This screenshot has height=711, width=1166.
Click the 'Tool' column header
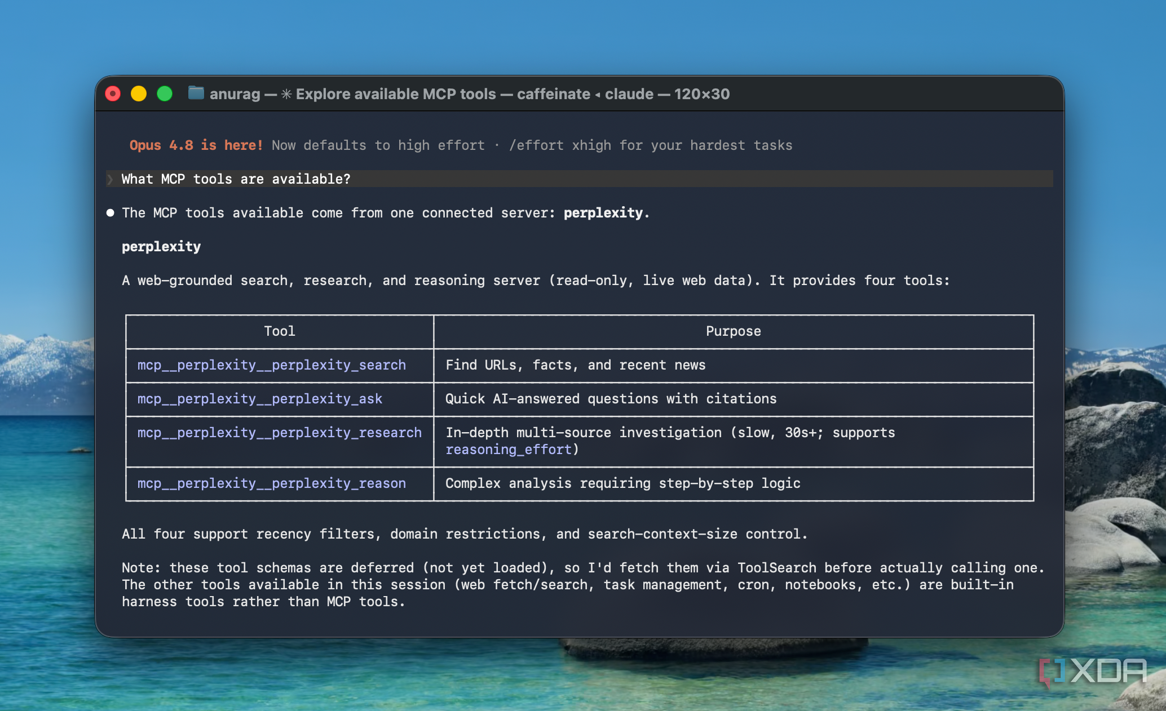pos(280,331)
